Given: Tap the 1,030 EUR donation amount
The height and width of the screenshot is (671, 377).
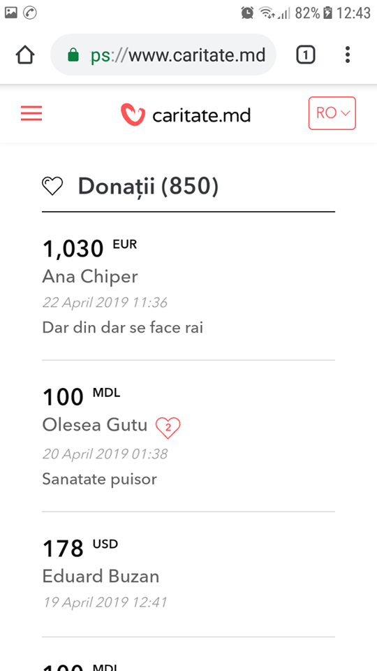Looking at the screenshot, I should 90,248.
